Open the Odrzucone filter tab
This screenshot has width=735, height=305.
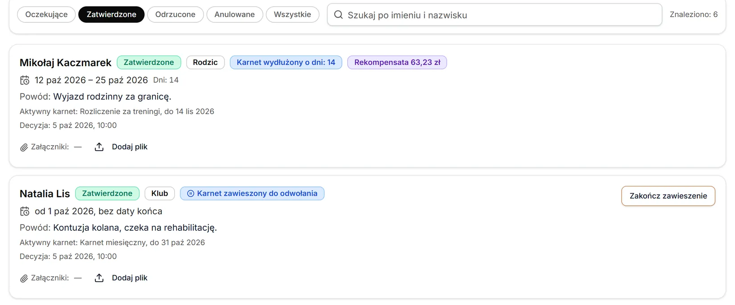[175, 14]
